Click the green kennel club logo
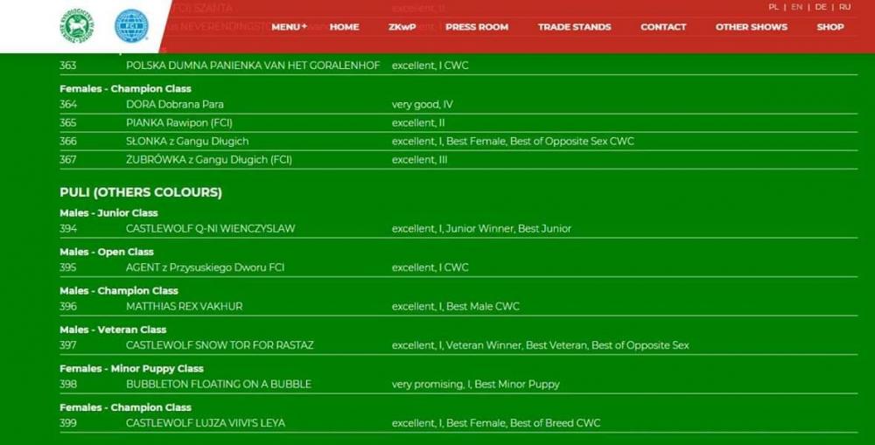 tap(77, 26)
